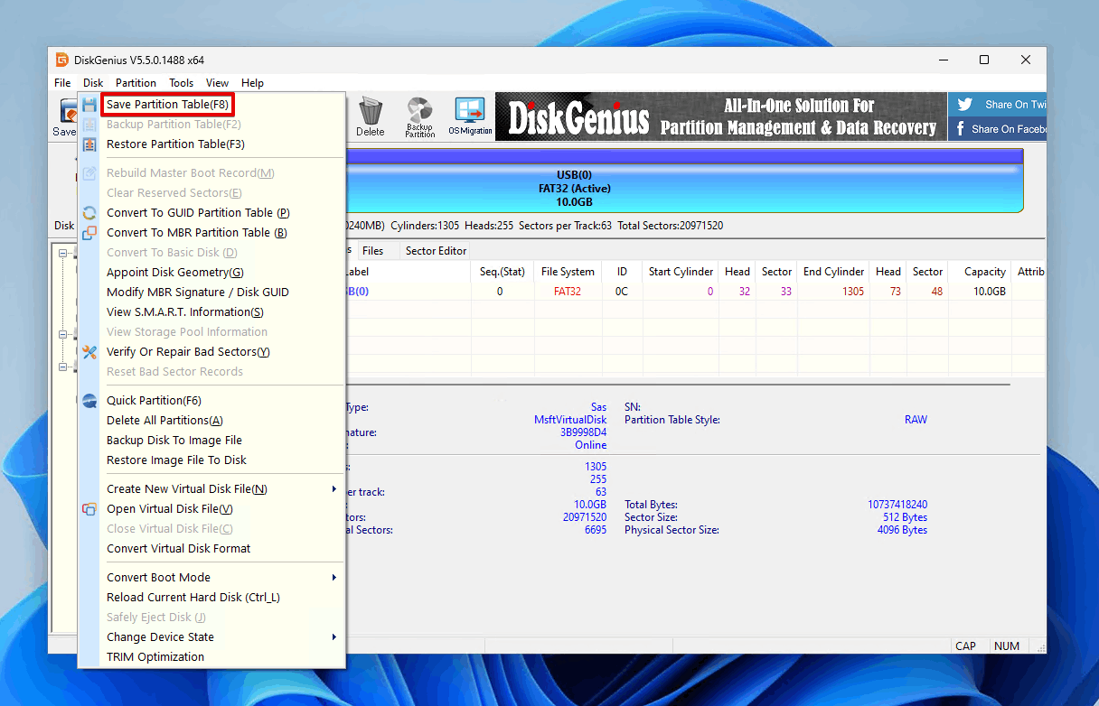The height and width of the screenshot is (706, 1099).
Task: Click the Facebook share icon
Action: (961, 129)
